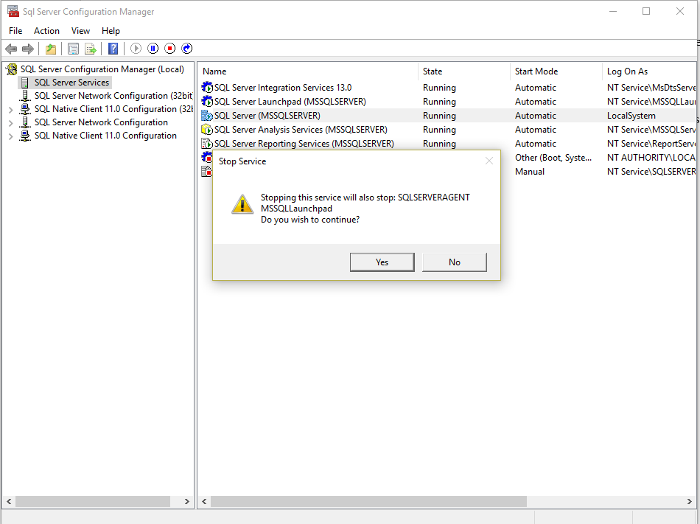The image size is (700, 524).
Task: Select SQL Native Client 11.0 Configuration tree label
Action: click(x=106, y=136)
